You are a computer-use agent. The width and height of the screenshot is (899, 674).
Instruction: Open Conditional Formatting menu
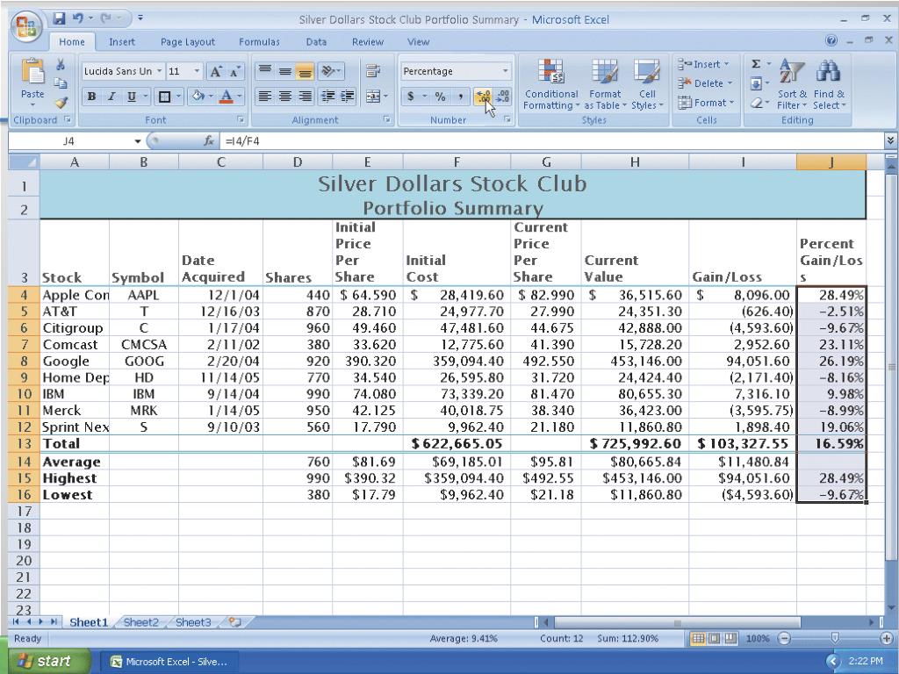[551, 83]
